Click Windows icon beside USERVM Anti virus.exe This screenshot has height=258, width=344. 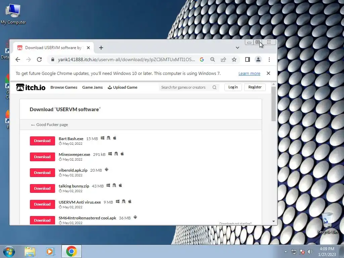tap(118, 202)
